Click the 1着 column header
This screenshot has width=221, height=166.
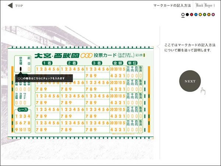[x=48, y=63]
